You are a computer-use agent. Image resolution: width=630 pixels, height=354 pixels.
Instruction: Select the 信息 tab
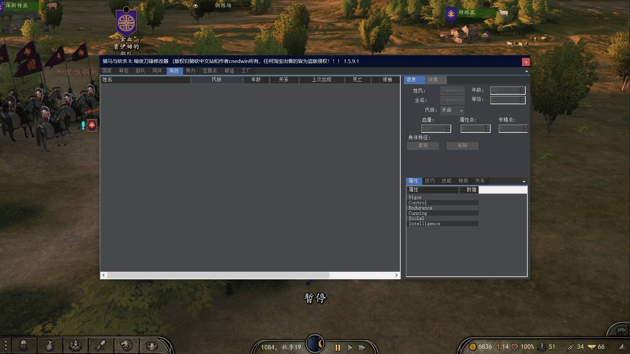pyautogui.click(x=414, y=80)
